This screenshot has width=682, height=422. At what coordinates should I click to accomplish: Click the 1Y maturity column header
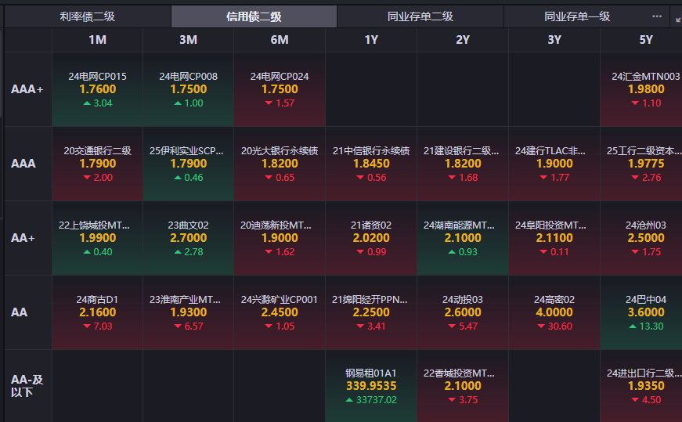tap(371, 40)
